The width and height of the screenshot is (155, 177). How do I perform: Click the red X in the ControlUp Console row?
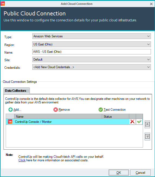[132, 122]
